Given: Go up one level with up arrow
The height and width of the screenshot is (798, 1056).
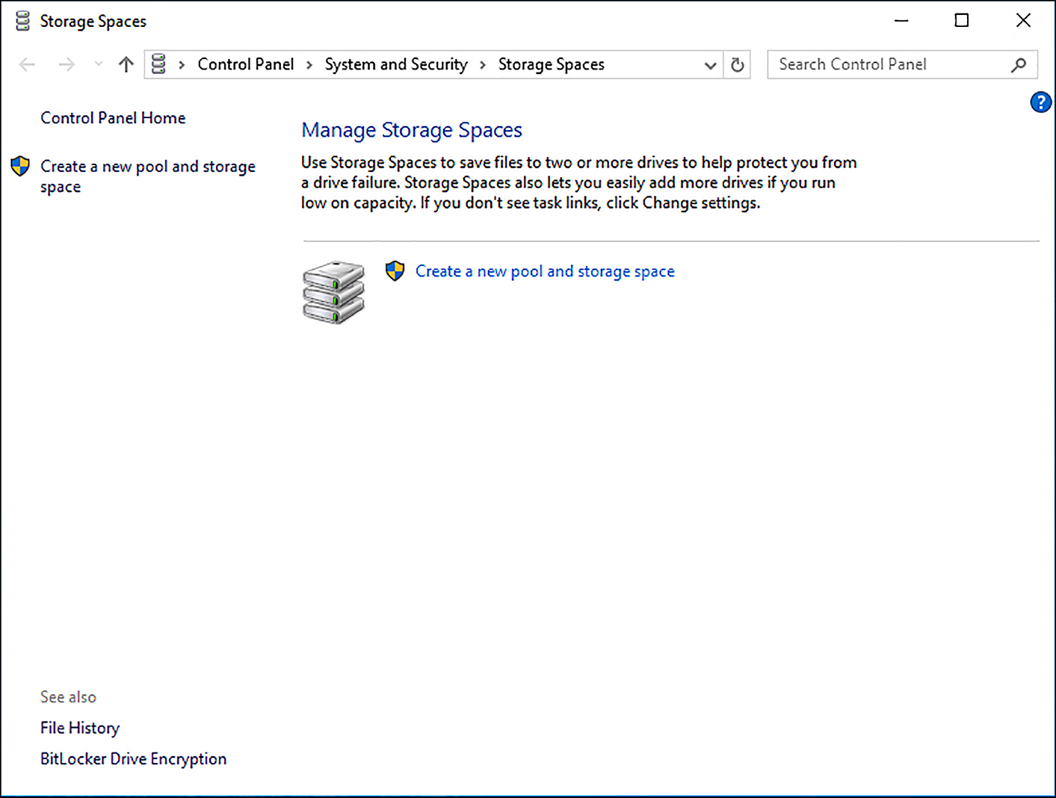Looking at the screenshot, I should pos(126,64).
